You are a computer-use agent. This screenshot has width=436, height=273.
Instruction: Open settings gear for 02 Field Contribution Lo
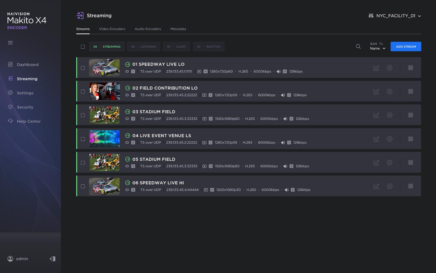click(390, 91)
